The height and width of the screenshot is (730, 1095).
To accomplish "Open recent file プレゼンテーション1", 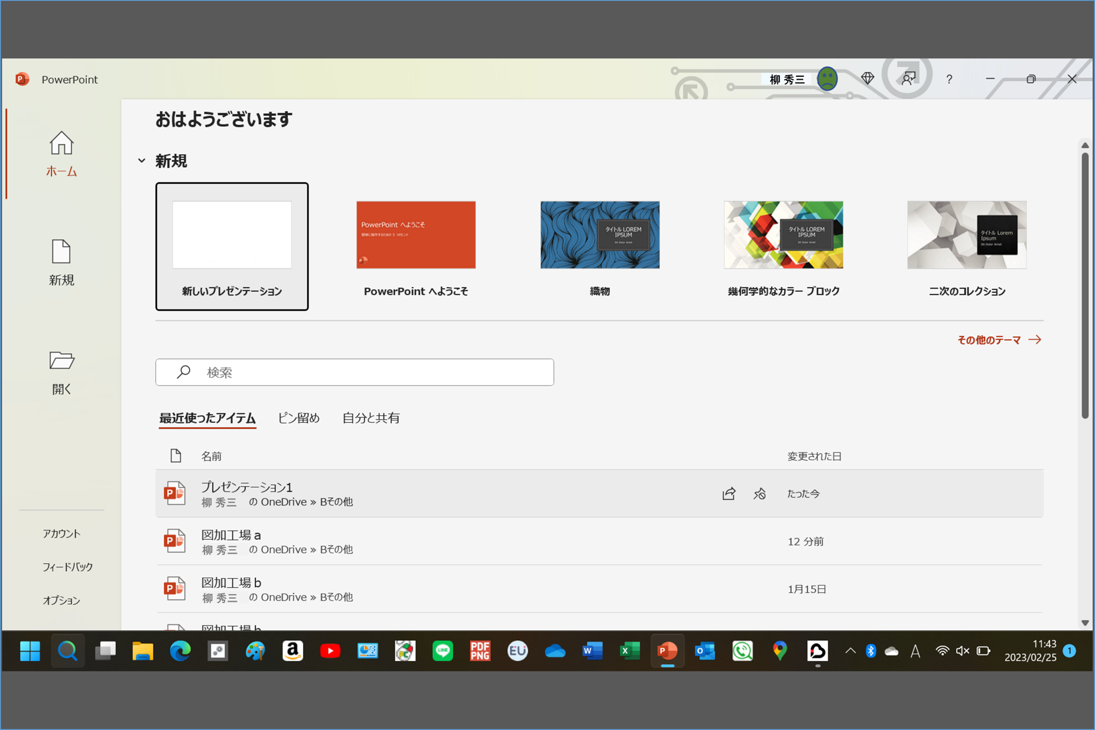I will point(599,494).
